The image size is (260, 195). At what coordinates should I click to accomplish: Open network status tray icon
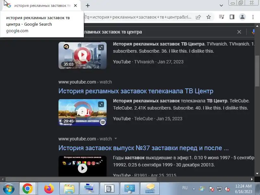(x=219, y=189)
